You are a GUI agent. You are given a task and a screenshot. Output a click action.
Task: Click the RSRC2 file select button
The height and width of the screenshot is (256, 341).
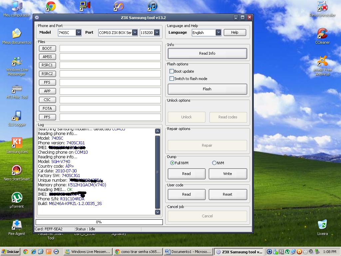tap(47, 74)
